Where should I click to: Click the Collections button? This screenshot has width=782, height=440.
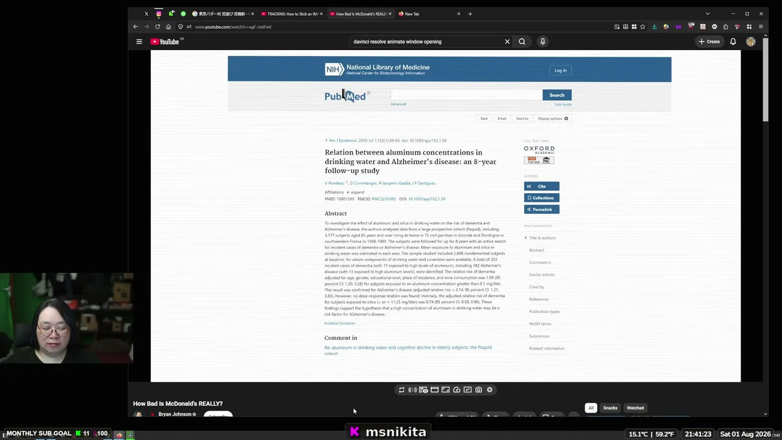(541, 198)
